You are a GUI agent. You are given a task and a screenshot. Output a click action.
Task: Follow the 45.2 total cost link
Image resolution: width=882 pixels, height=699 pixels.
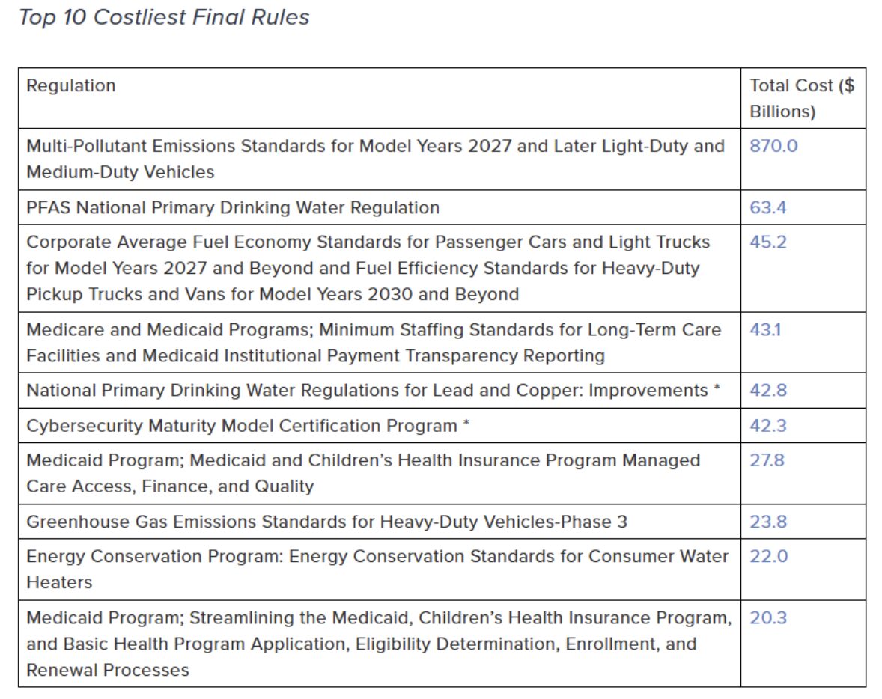coord(767,242)
